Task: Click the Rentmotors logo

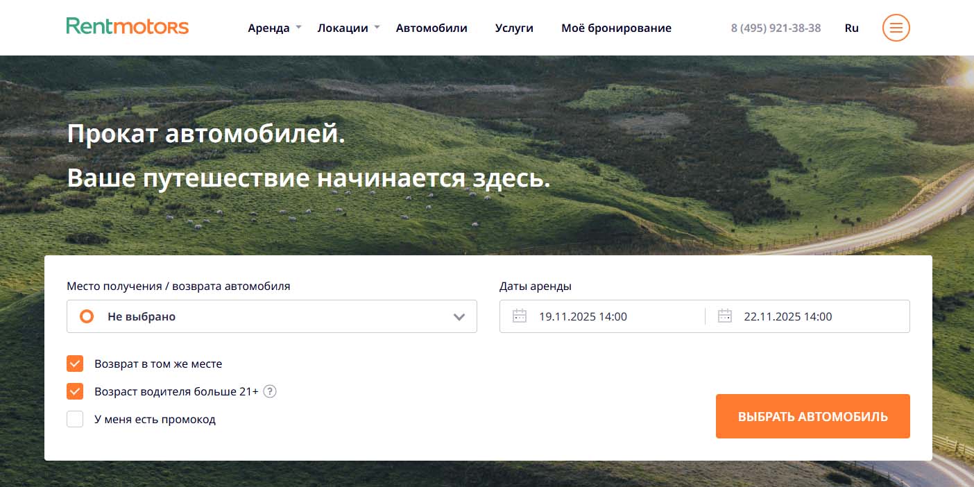Action: pos(128,27)
